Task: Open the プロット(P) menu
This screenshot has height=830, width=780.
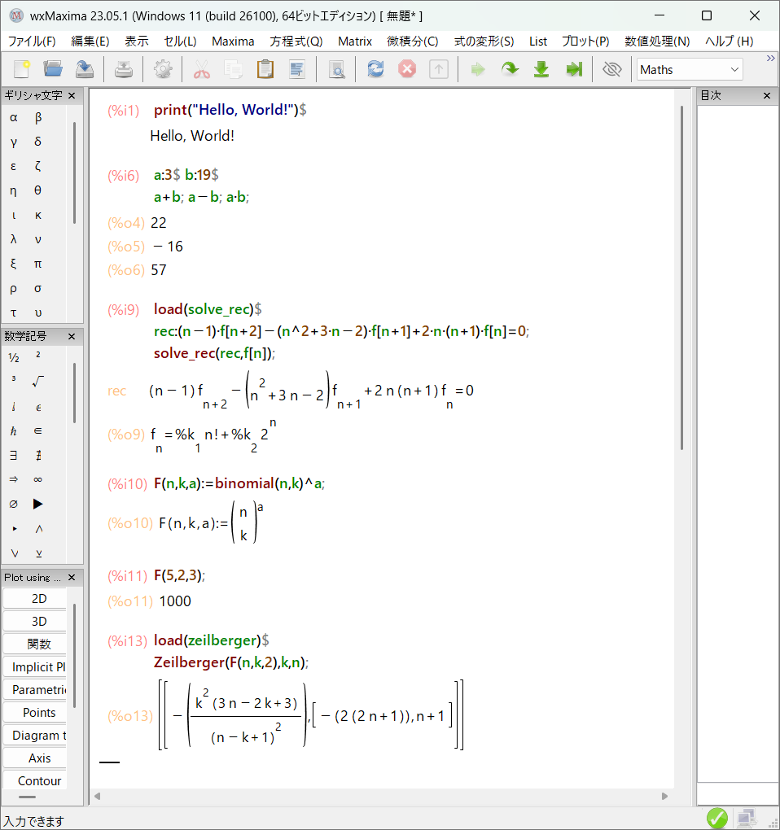Action: pos(585,41)
